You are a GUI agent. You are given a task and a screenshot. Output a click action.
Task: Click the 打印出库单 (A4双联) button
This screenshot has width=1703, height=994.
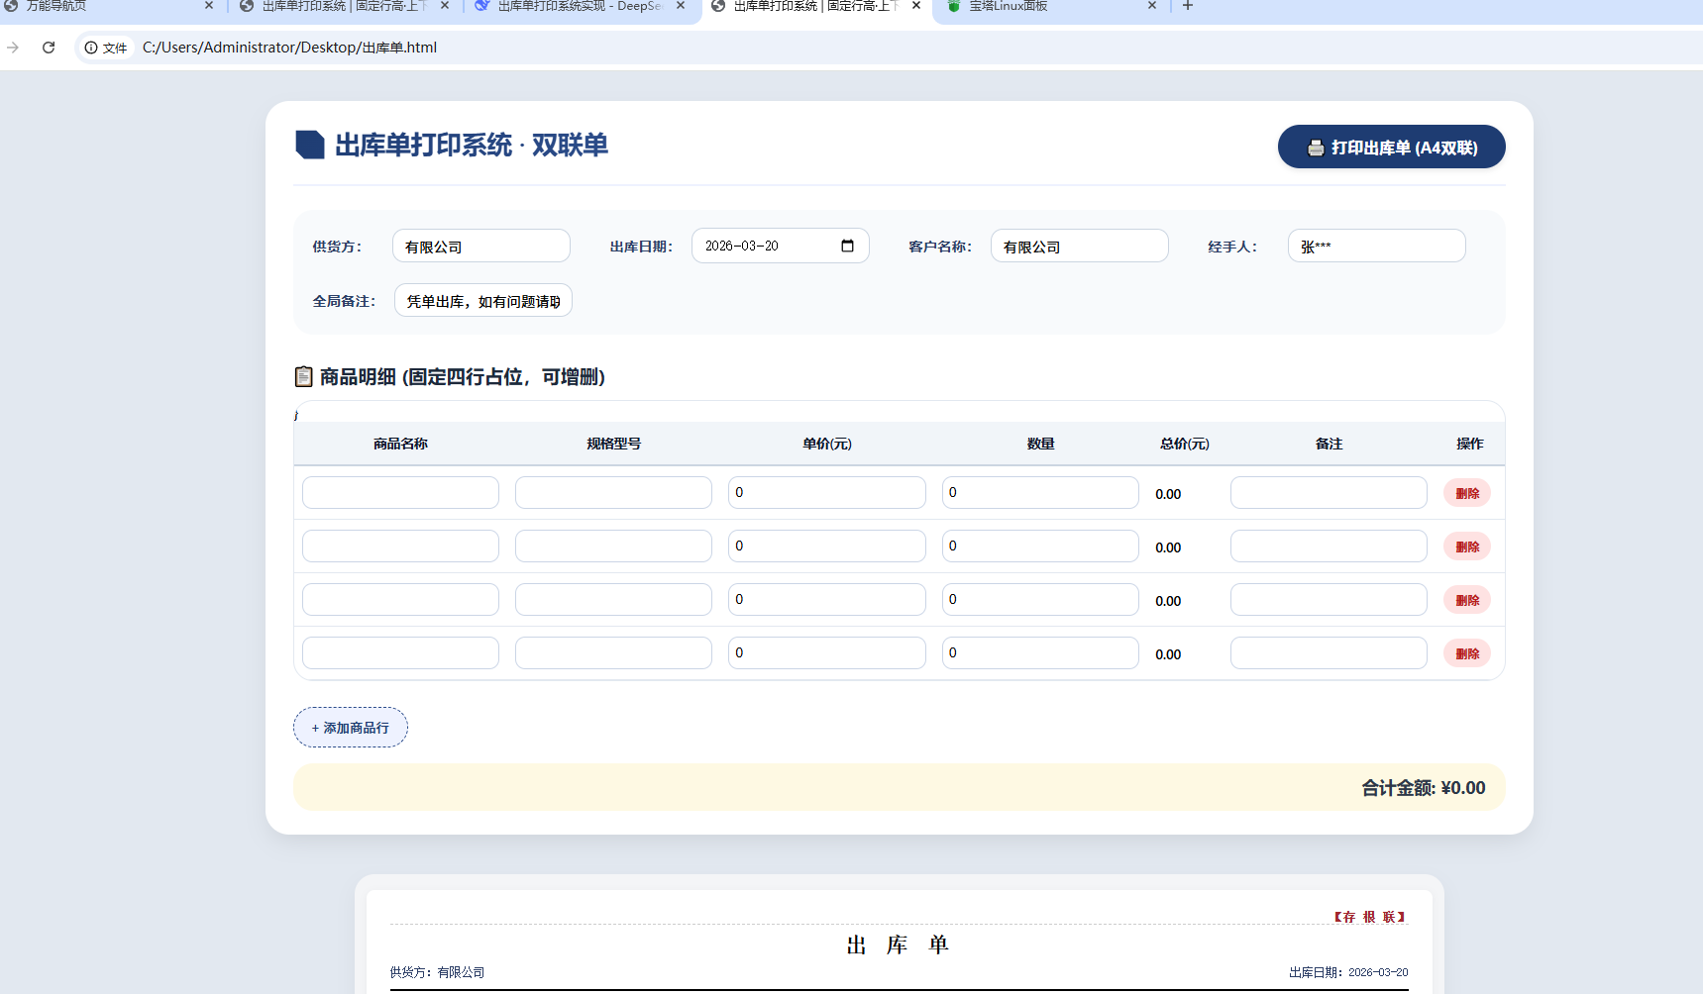[x=1391, y=147]
